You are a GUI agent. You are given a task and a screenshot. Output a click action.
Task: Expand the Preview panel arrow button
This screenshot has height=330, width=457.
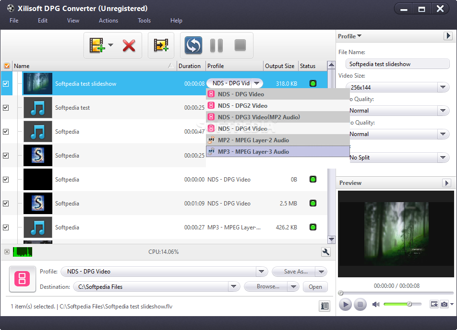[x=446, y=183]
